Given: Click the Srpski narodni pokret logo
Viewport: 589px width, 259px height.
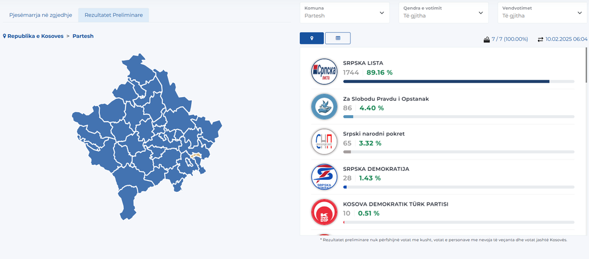Looking at the screenshot, I should click(324, 142).
